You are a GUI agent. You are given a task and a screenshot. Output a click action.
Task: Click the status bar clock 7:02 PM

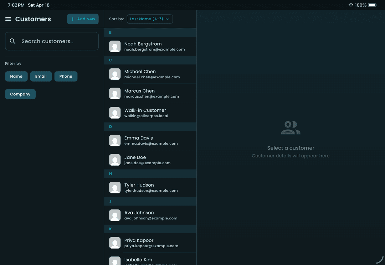click(x=16, y=5)
